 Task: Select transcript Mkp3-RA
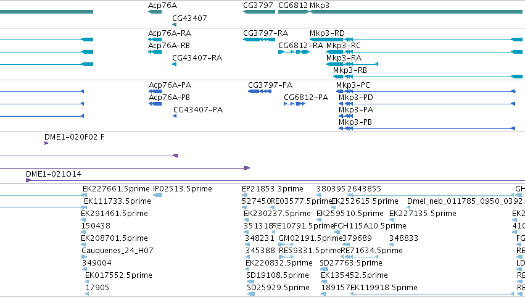(352, 64)
